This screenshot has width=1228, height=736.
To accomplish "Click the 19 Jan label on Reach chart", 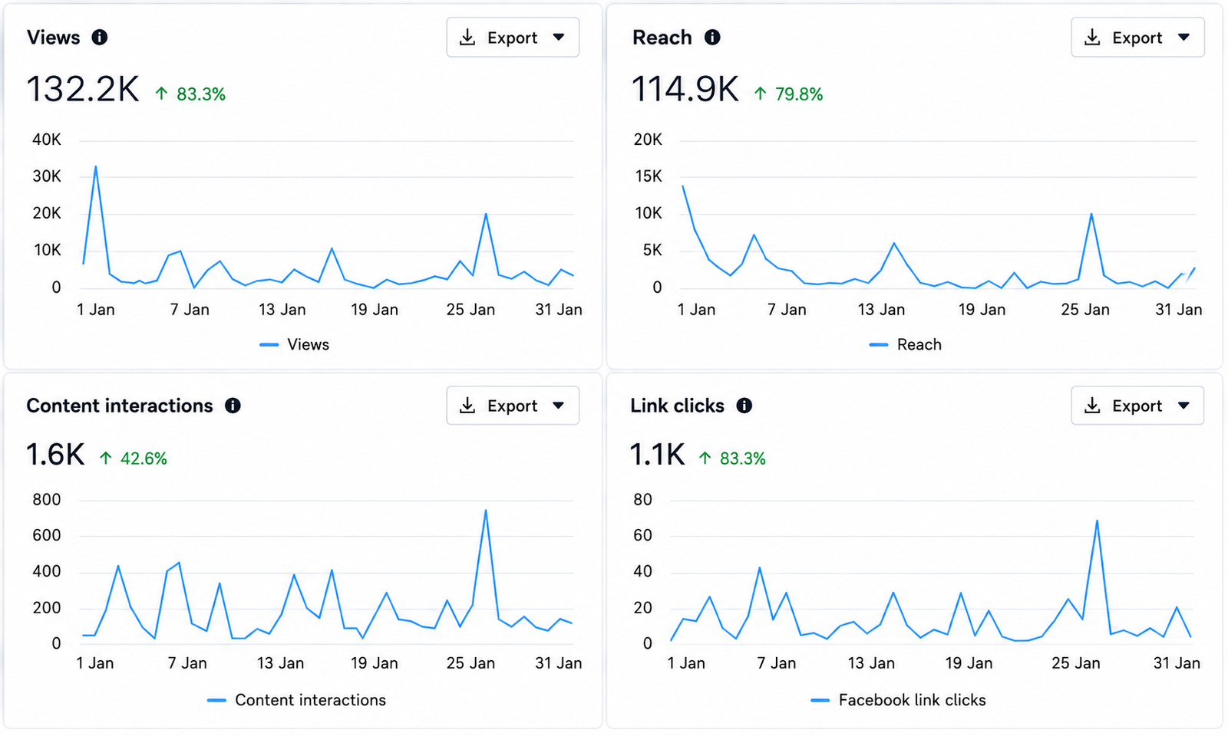I will click(x=982, y=310).
